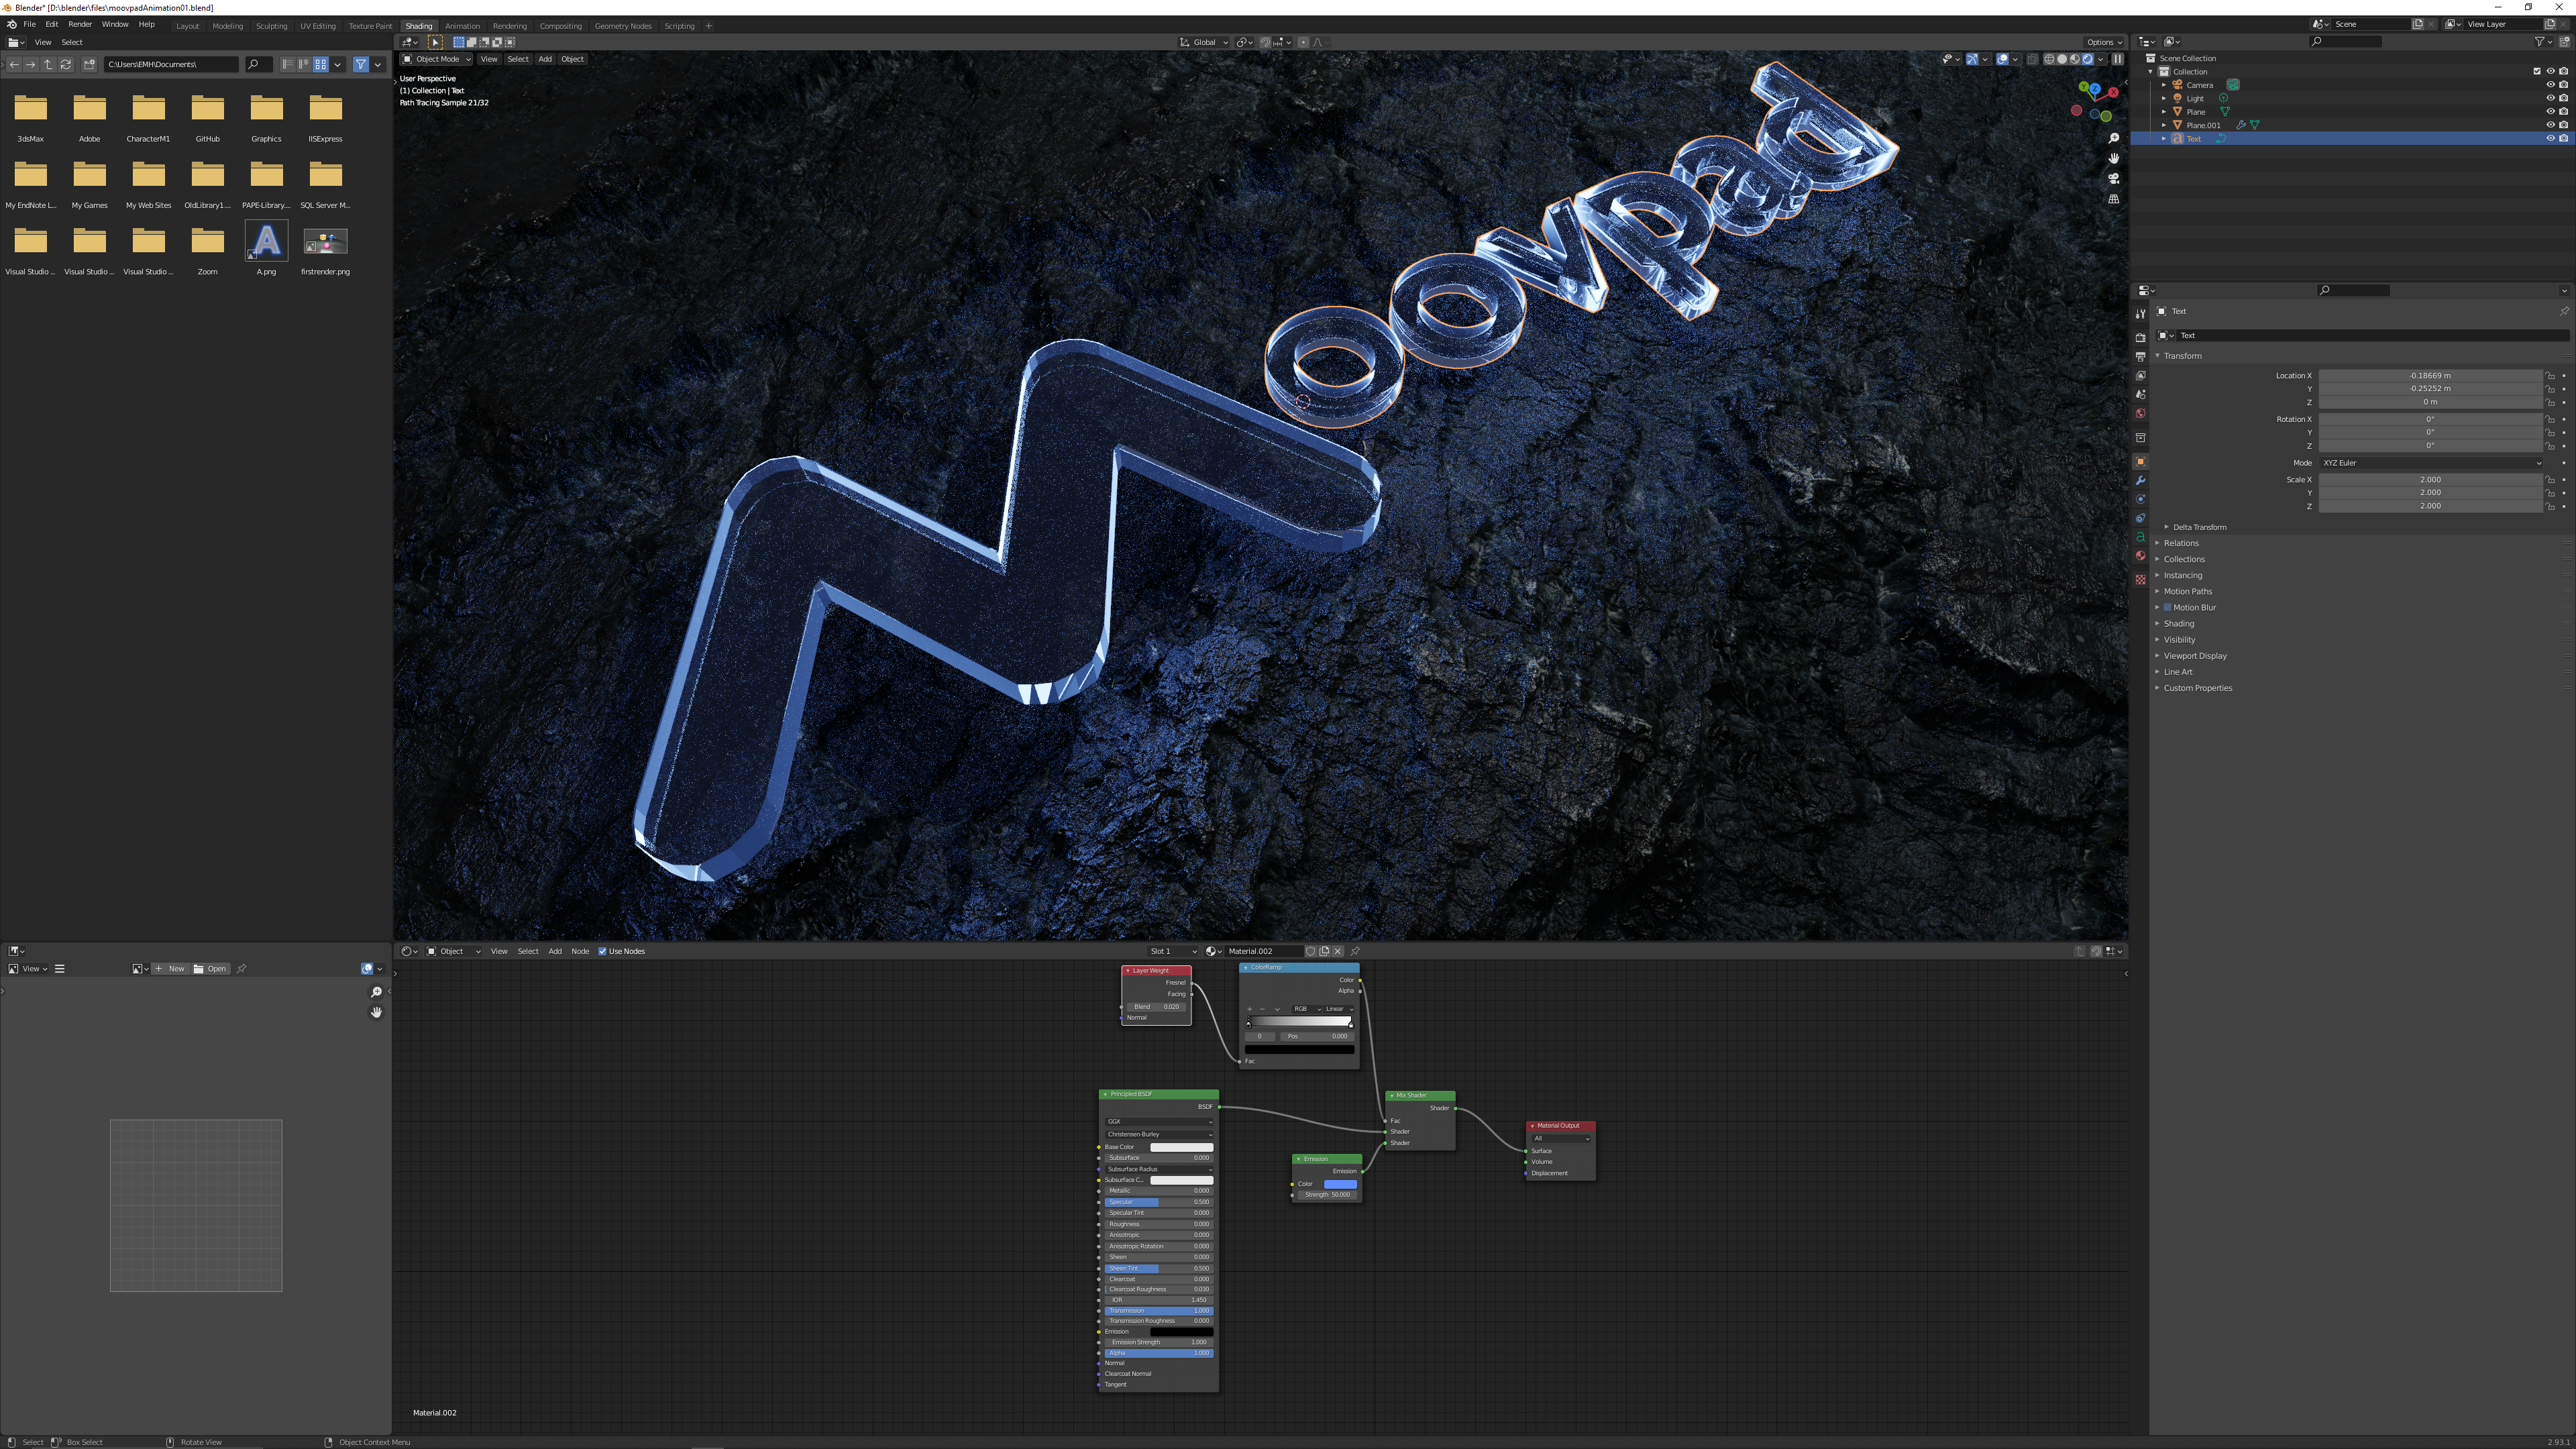Open the World properties tab
This screenshot has width=2576, height=1449.
[2140, 413]
